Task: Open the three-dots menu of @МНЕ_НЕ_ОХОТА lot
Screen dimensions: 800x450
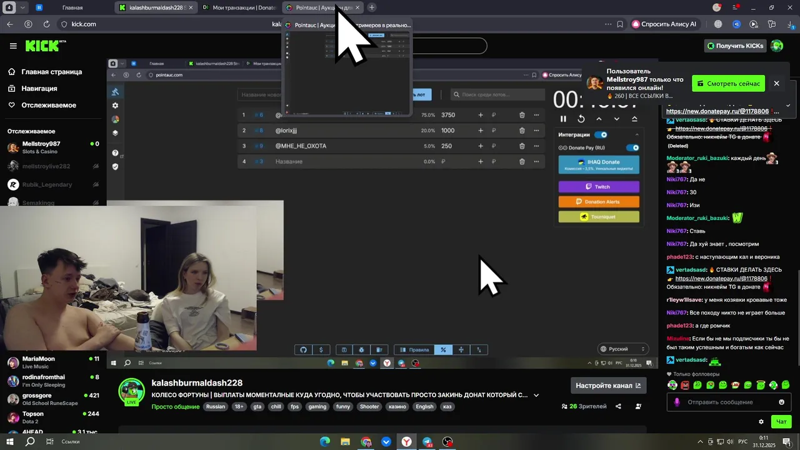Action: 536,146
